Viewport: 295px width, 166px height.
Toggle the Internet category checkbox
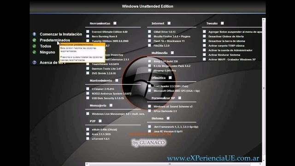coord(169,23)
